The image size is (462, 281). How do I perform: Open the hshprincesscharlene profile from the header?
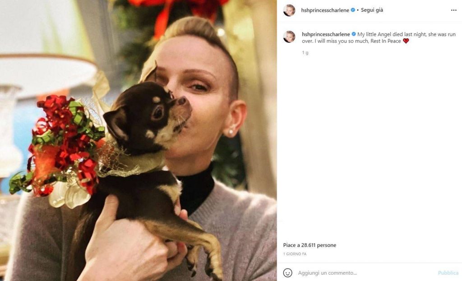point(325,10)
